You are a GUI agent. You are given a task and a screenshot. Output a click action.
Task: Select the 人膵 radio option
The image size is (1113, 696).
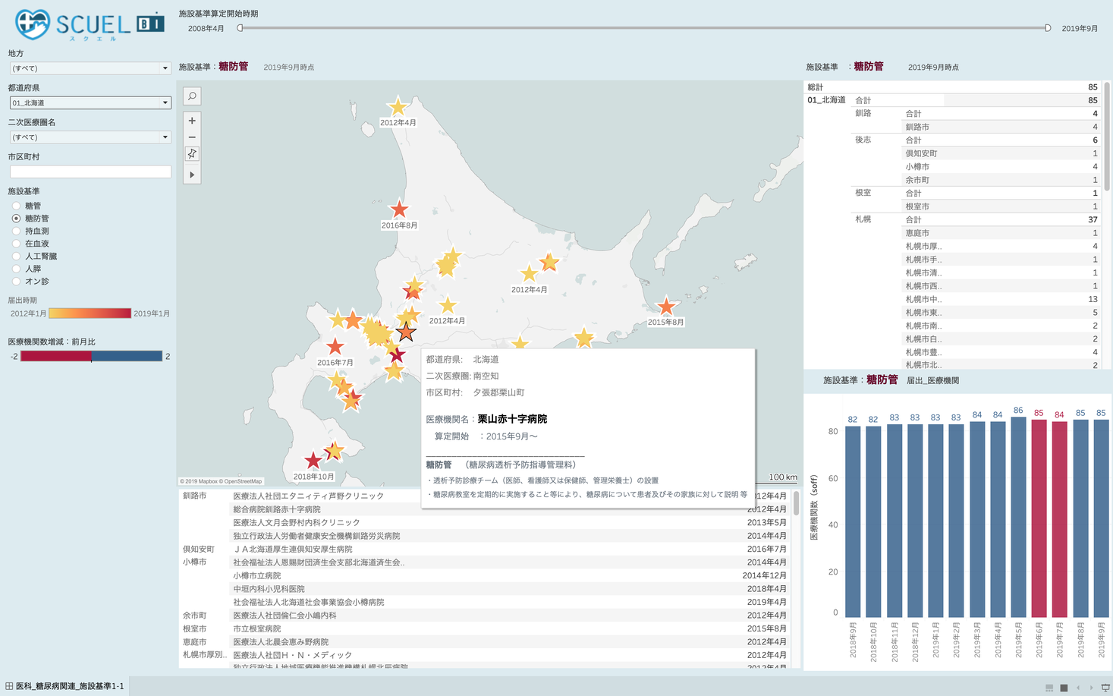tap(16, 269)
